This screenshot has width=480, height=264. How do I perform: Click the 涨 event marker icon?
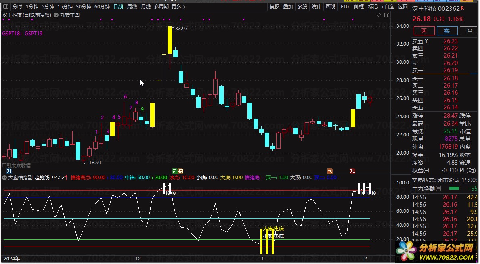[352, 171]
